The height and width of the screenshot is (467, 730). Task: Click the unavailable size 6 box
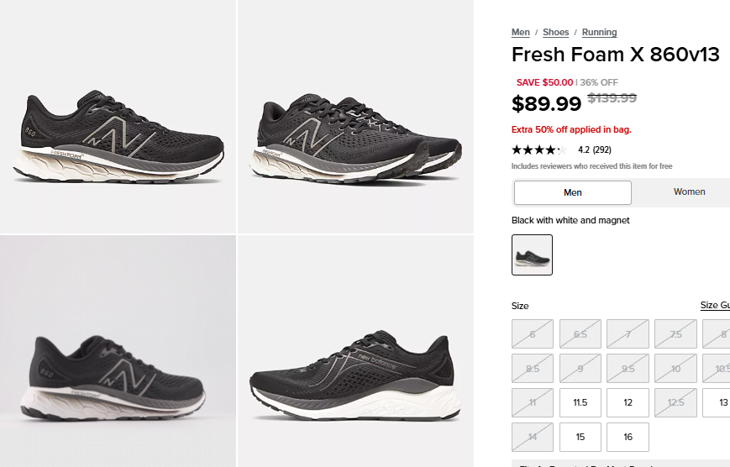(533, 333)
